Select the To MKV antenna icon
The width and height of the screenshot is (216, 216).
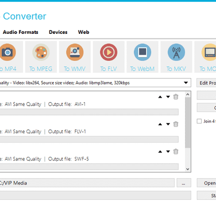tap(176, 52)
